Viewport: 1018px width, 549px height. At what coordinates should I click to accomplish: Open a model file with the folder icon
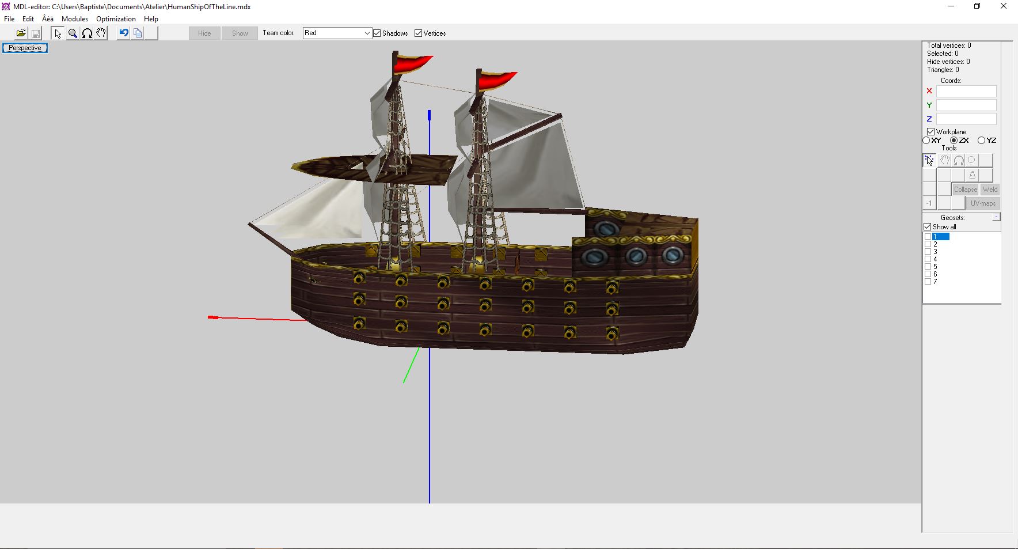21,33
